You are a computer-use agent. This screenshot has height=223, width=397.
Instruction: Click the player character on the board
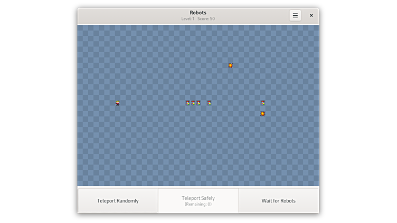click(118, 103)
